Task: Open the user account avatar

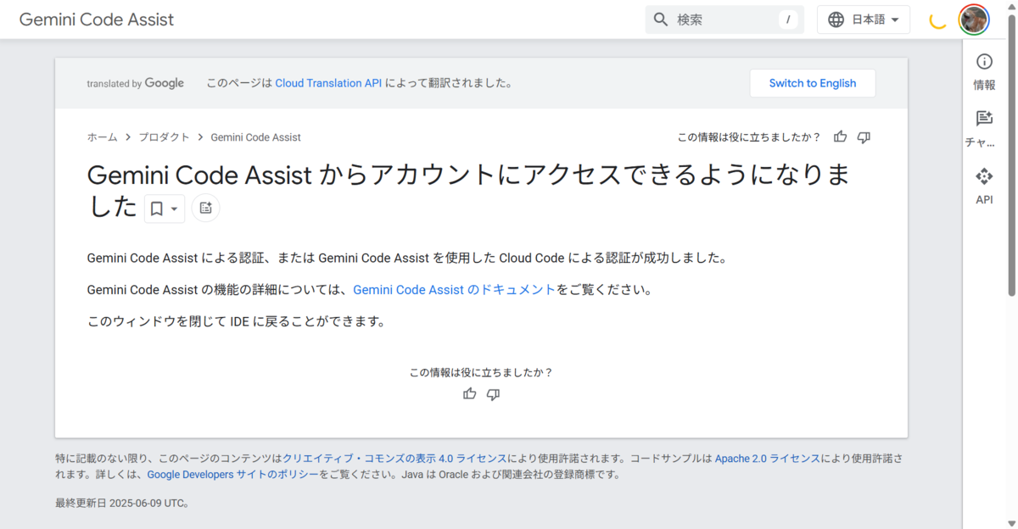Action: [x=973, y=19]
